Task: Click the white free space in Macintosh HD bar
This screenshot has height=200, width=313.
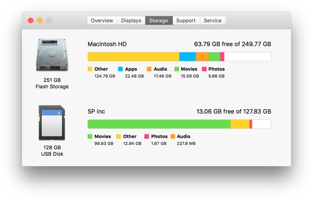Action: tap(247, 57)
